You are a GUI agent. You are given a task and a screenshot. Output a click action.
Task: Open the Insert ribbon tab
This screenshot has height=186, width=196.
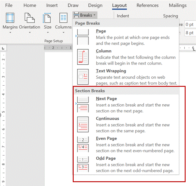coord(52,5)
